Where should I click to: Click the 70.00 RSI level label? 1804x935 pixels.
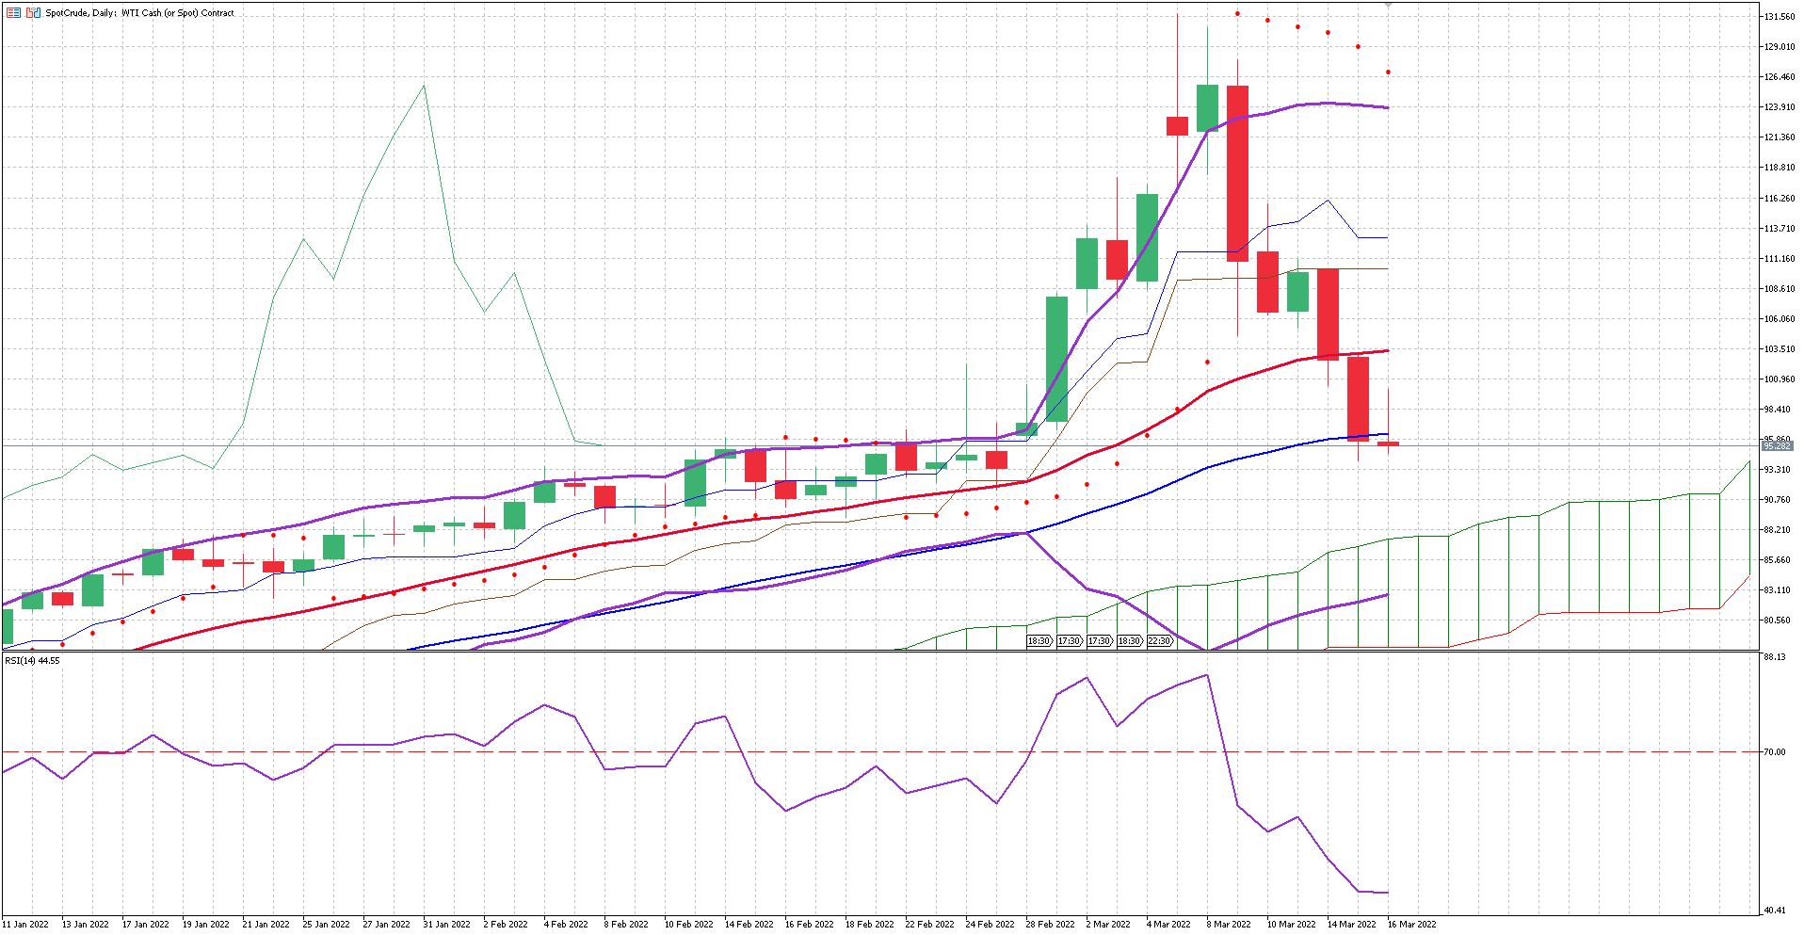[1777, 752]
